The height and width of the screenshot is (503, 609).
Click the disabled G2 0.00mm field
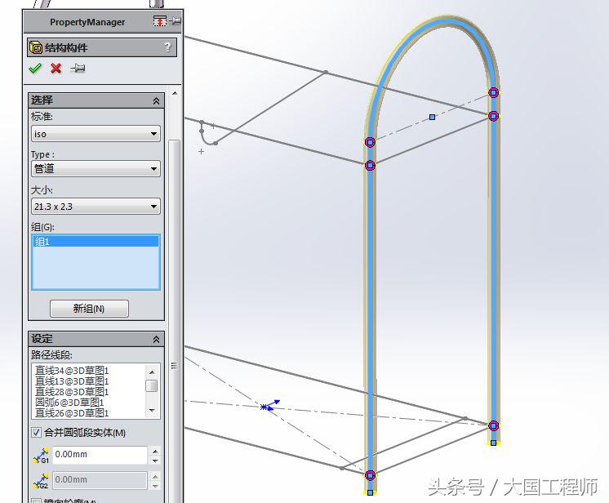(x=100, y=479)
